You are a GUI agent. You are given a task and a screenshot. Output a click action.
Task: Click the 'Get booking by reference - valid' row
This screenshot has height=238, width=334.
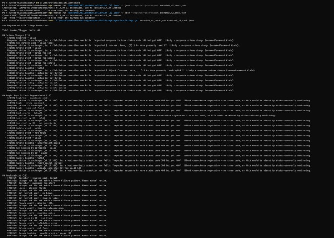click(31, 148)
